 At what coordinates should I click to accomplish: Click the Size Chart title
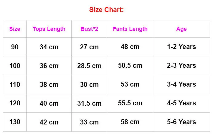coord(106,10)
